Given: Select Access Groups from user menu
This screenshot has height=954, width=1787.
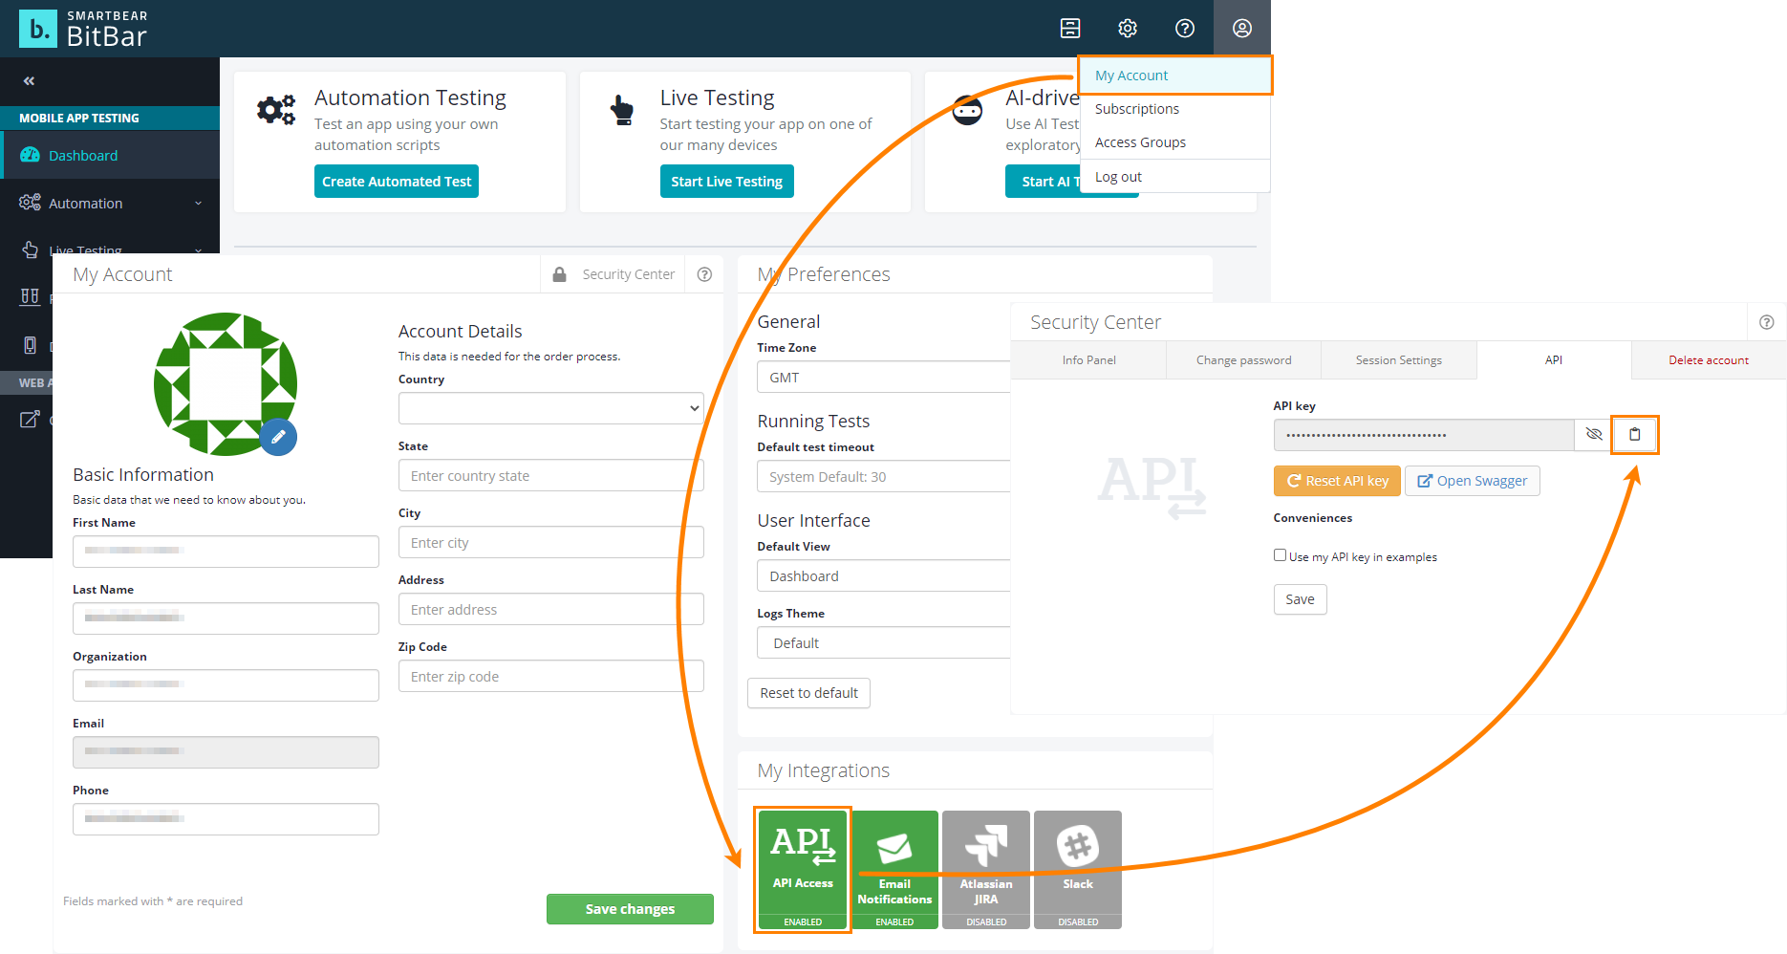Looking at the screenshot, I should 1175,142.
